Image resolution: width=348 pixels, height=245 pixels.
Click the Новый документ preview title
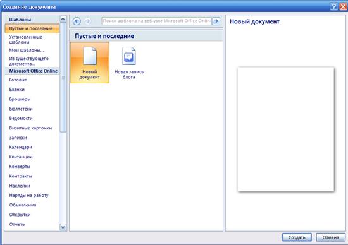[254, 21]
